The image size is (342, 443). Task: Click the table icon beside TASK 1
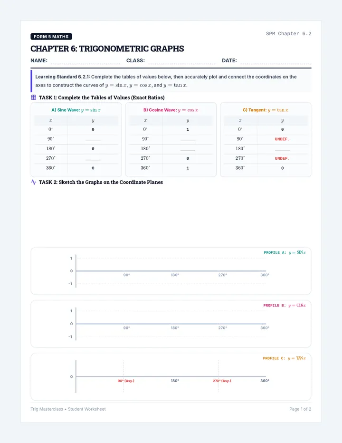coord(33,97)
